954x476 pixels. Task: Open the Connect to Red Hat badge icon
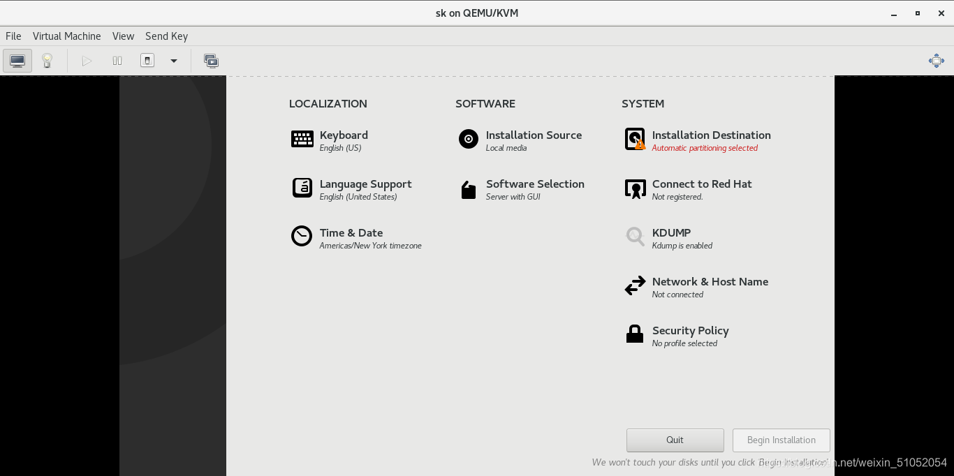[635, 188]
